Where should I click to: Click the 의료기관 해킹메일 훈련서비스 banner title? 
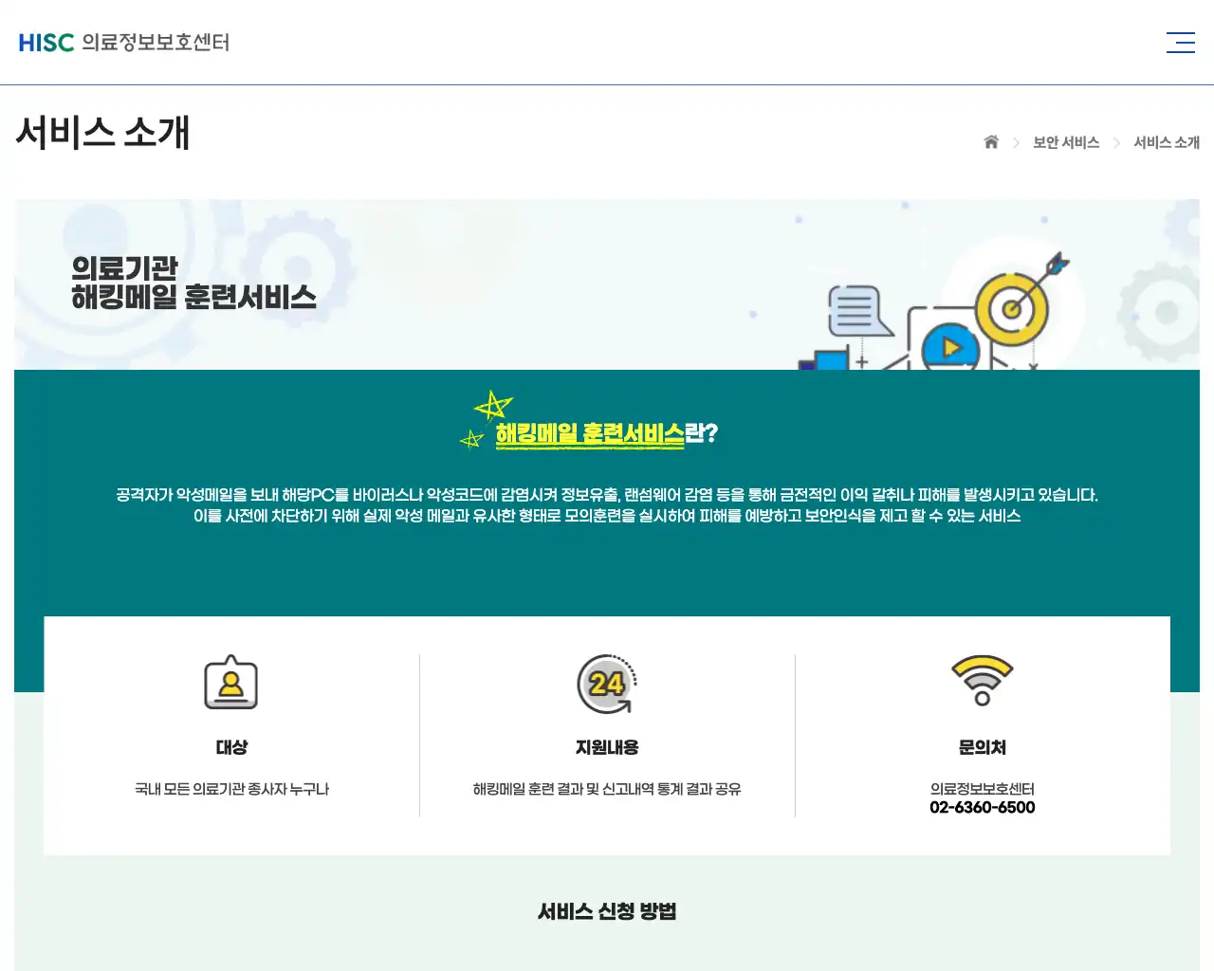coord(196,282)
